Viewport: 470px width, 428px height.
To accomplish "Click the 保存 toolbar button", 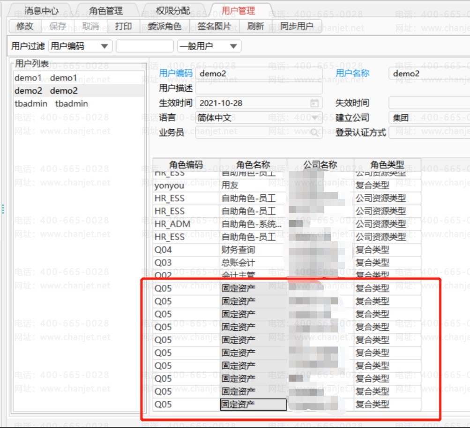I will [x=58, y=26].
